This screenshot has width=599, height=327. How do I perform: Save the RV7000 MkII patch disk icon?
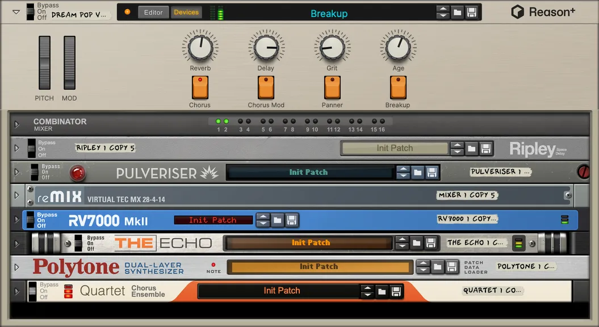[x=292, y=220]
